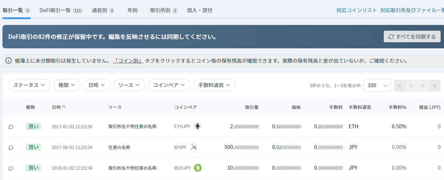Open the 日時 filter dropdown
Image resolution: width=444 pixels, height=180 pixels.
[x=97, y=85]
